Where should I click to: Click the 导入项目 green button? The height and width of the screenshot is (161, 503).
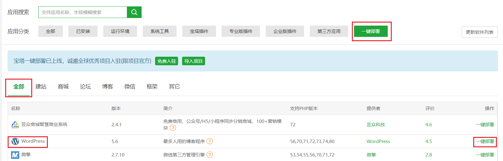pos(193,61)
